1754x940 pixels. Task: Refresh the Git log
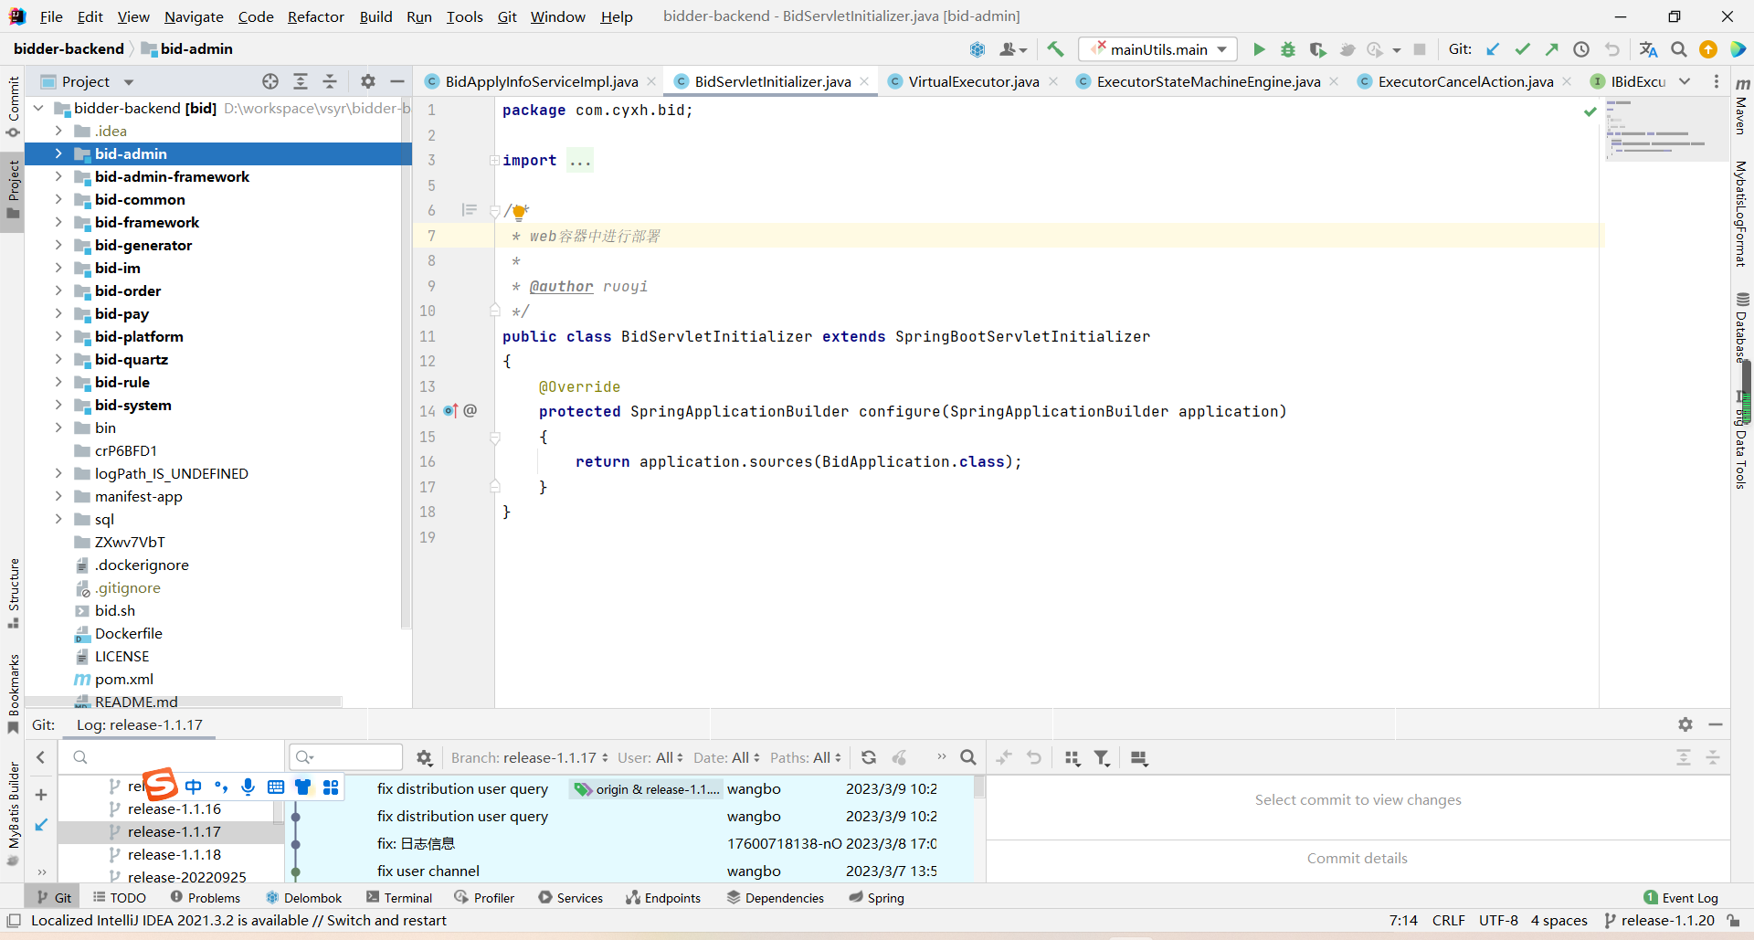coord(869,757)
